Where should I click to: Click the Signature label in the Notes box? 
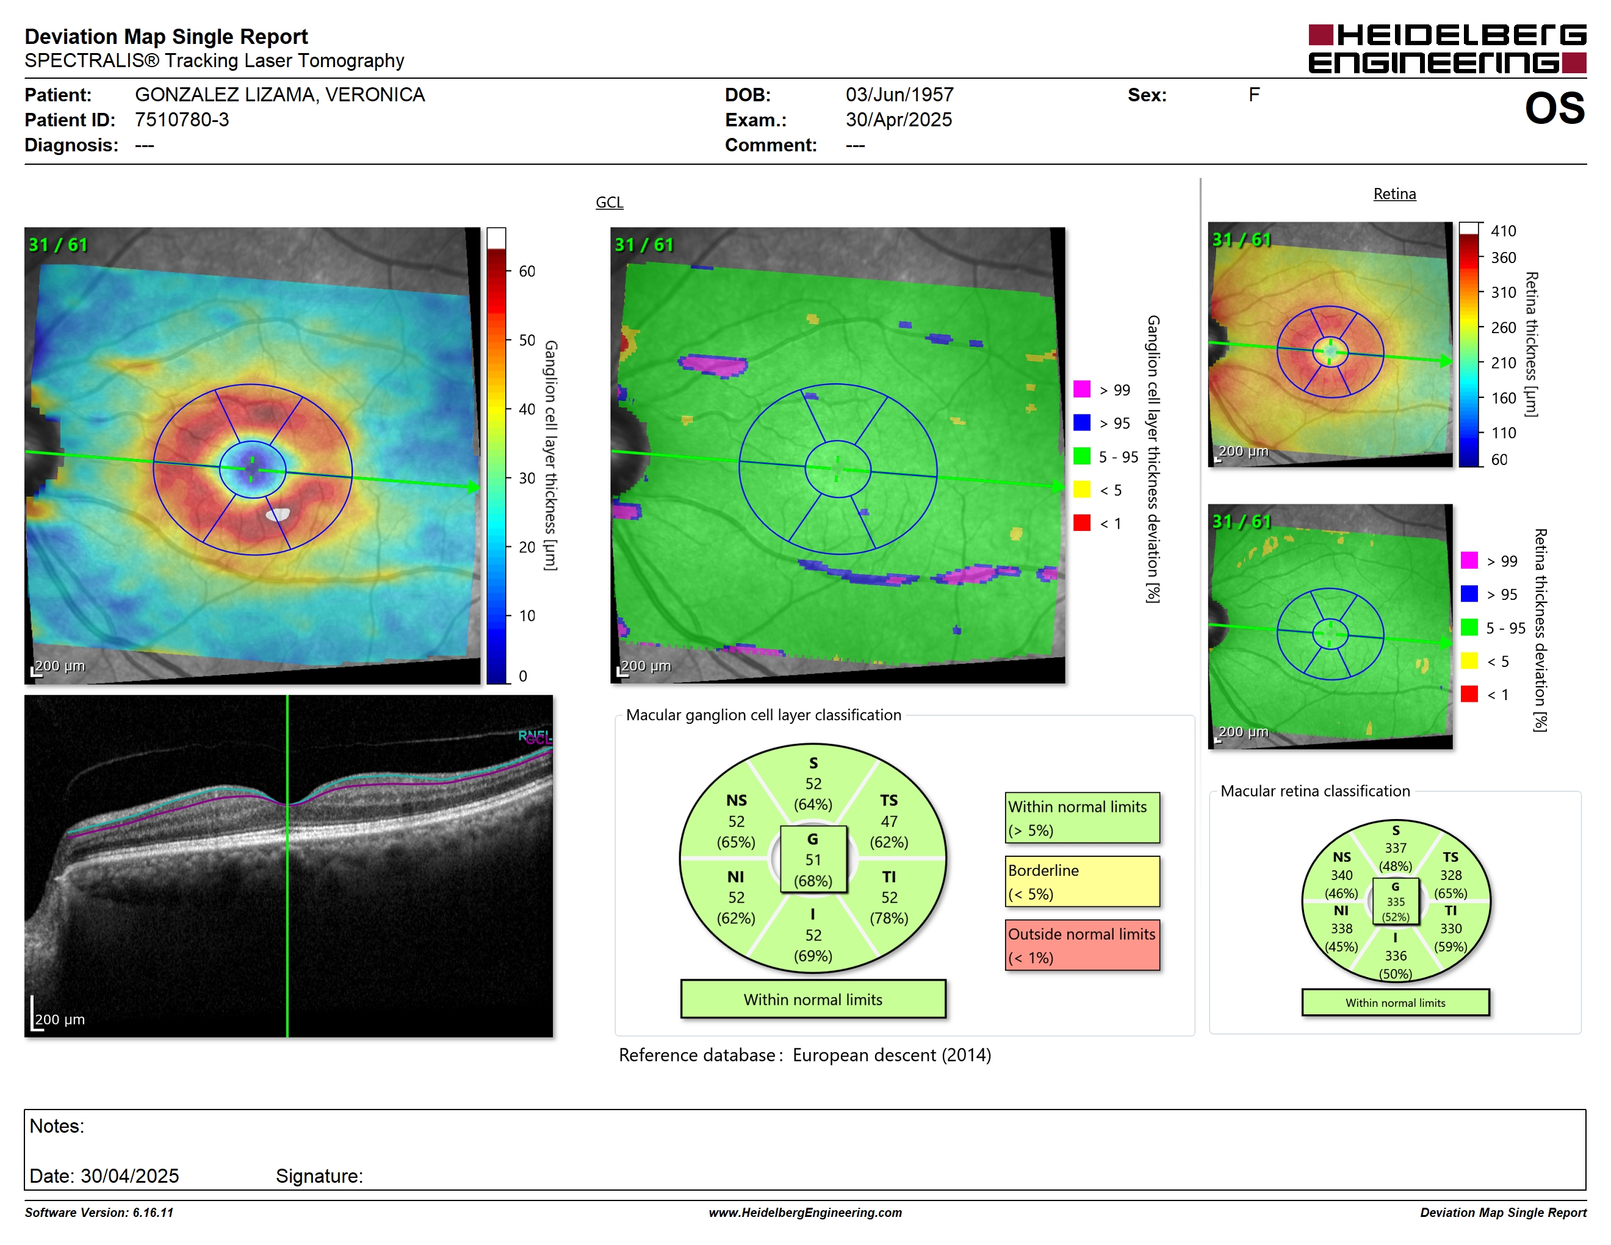319,1175
